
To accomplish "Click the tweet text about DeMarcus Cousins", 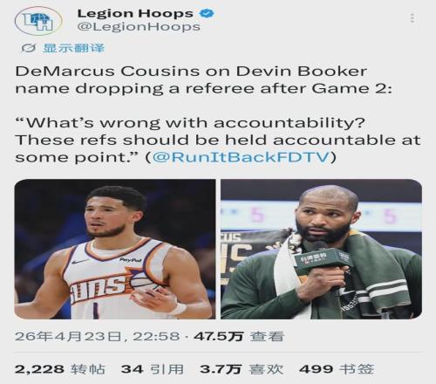I will click(203, 80).
